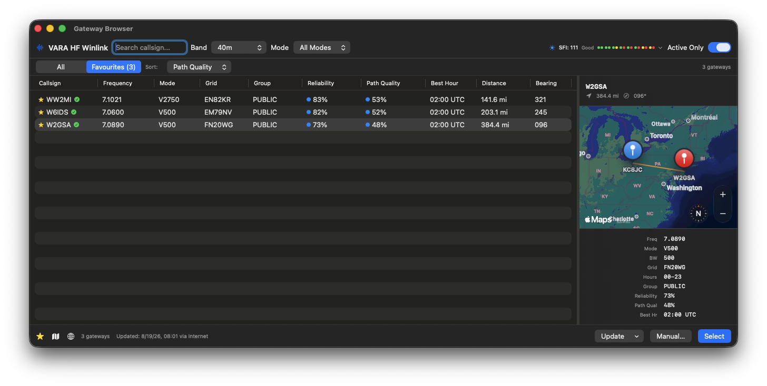The height and width of the screenshot is (386, 767).
Task: Click the green verified badge beside WW2MI
Action: 77,99
